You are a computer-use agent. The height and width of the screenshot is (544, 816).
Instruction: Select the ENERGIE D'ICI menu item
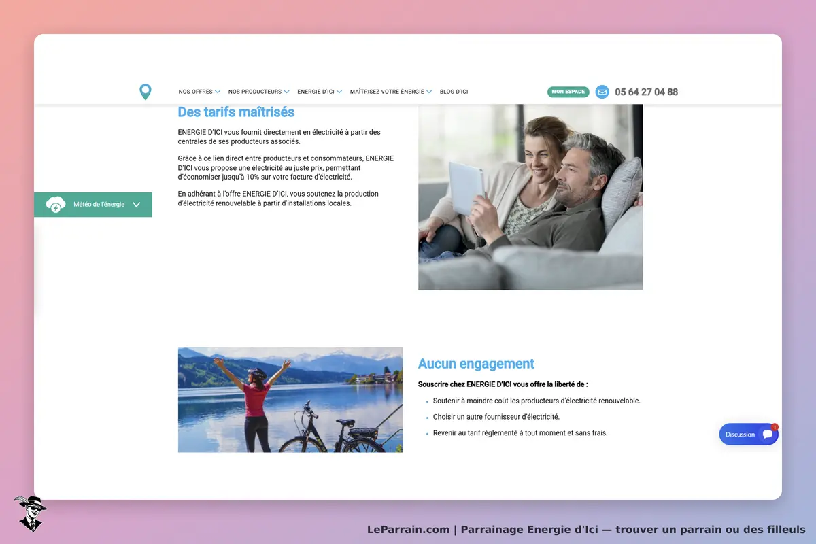316,92
